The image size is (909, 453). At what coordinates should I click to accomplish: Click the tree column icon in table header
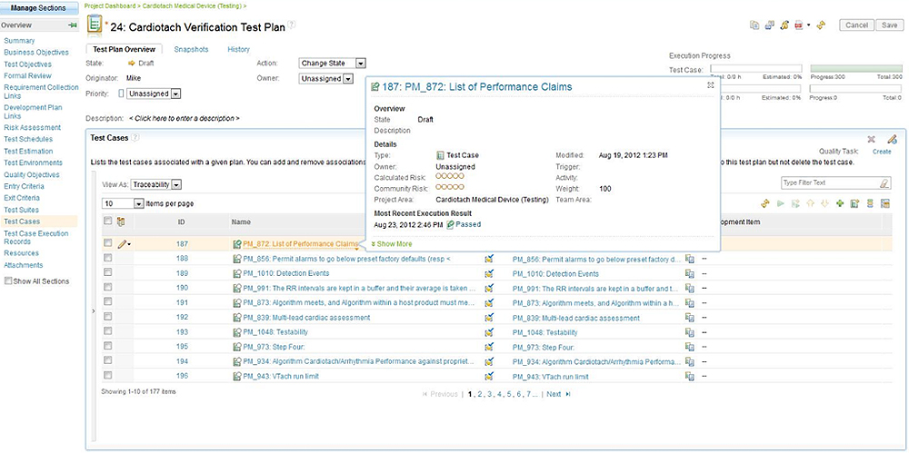tap(121, 222)
